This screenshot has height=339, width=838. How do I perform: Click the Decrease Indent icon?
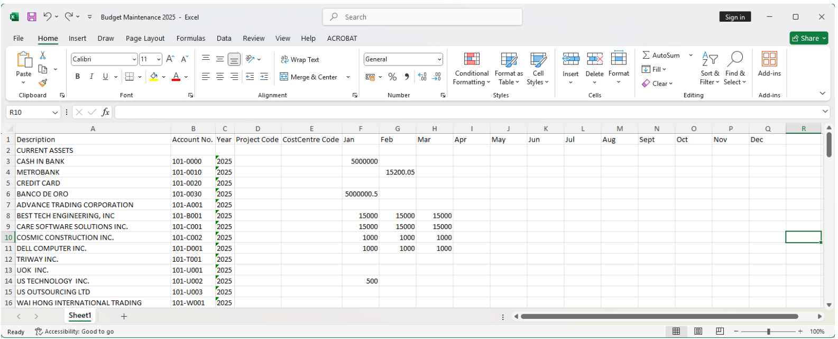[x=250, y=77]
